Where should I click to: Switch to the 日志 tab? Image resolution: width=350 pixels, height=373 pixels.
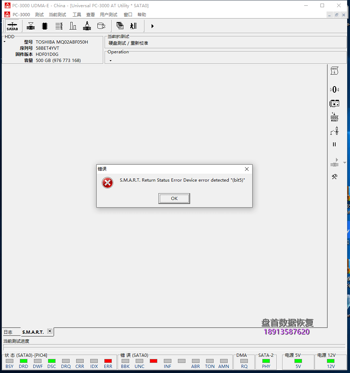(11, 332)
